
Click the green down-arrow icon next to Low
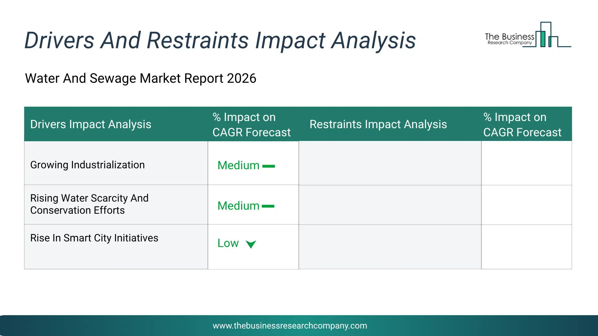251,244
